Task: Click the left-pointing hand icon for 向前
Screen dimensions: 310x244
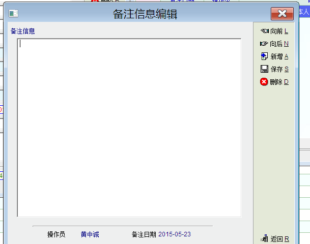Action: [x=264, y=31]
